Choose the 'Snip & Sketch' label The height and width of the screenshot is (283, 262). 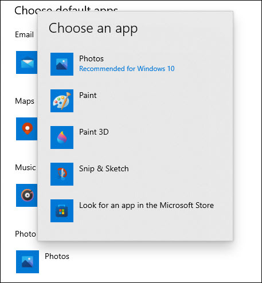click(104, 168)
